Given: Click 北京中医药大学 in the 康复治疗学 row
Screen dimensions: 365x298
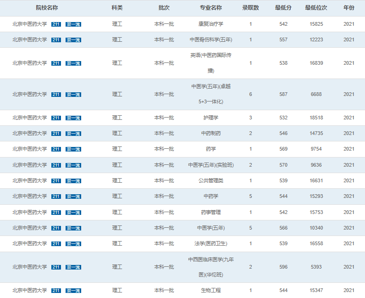Looking at the screenshot, I should tap(30, 24).
